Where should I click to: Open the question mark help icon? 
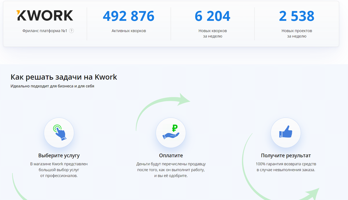[71, 31]
